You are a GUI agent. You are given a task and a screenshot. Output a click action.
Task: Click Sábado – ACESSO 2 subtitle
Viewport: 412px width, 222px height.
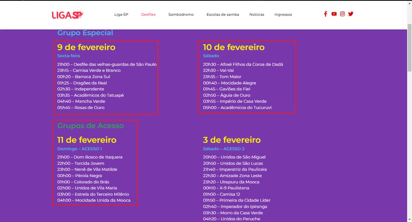[224, 148]
